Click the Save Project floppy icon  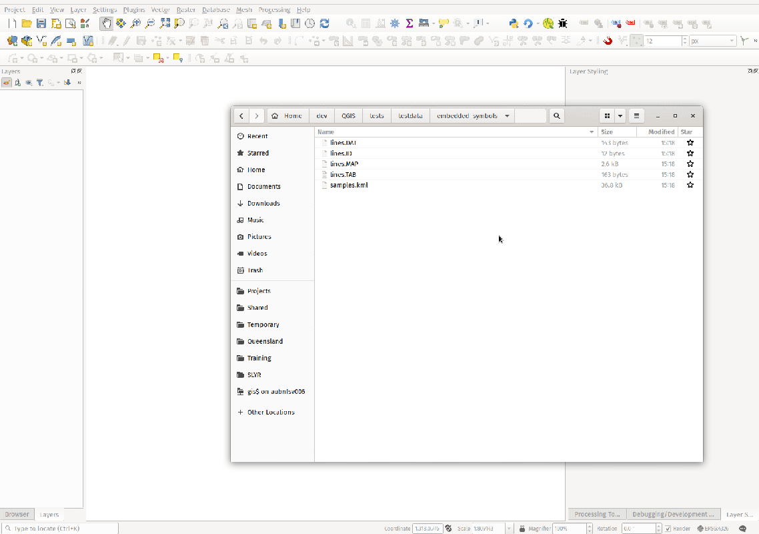tap(41, 23)
